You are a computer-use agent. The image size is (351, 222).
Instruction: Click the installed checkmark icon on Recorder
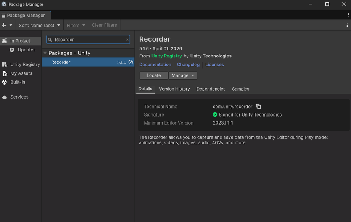(131, 62)
